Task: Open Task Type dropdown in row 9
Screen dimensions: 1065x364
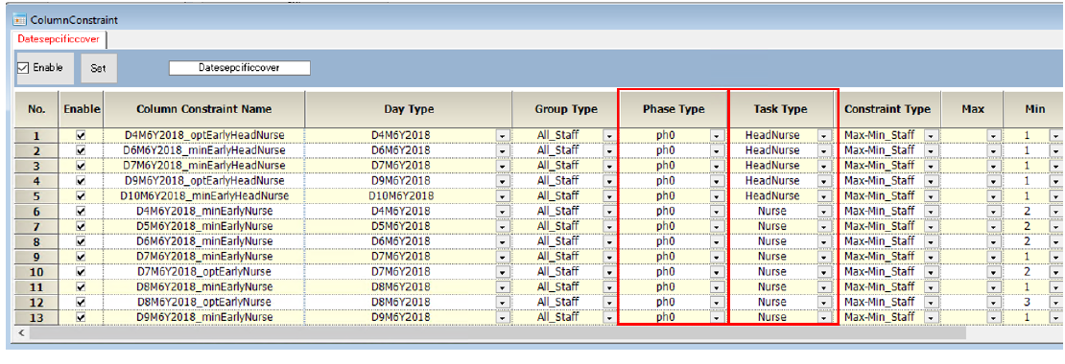Action: point(824,256)
